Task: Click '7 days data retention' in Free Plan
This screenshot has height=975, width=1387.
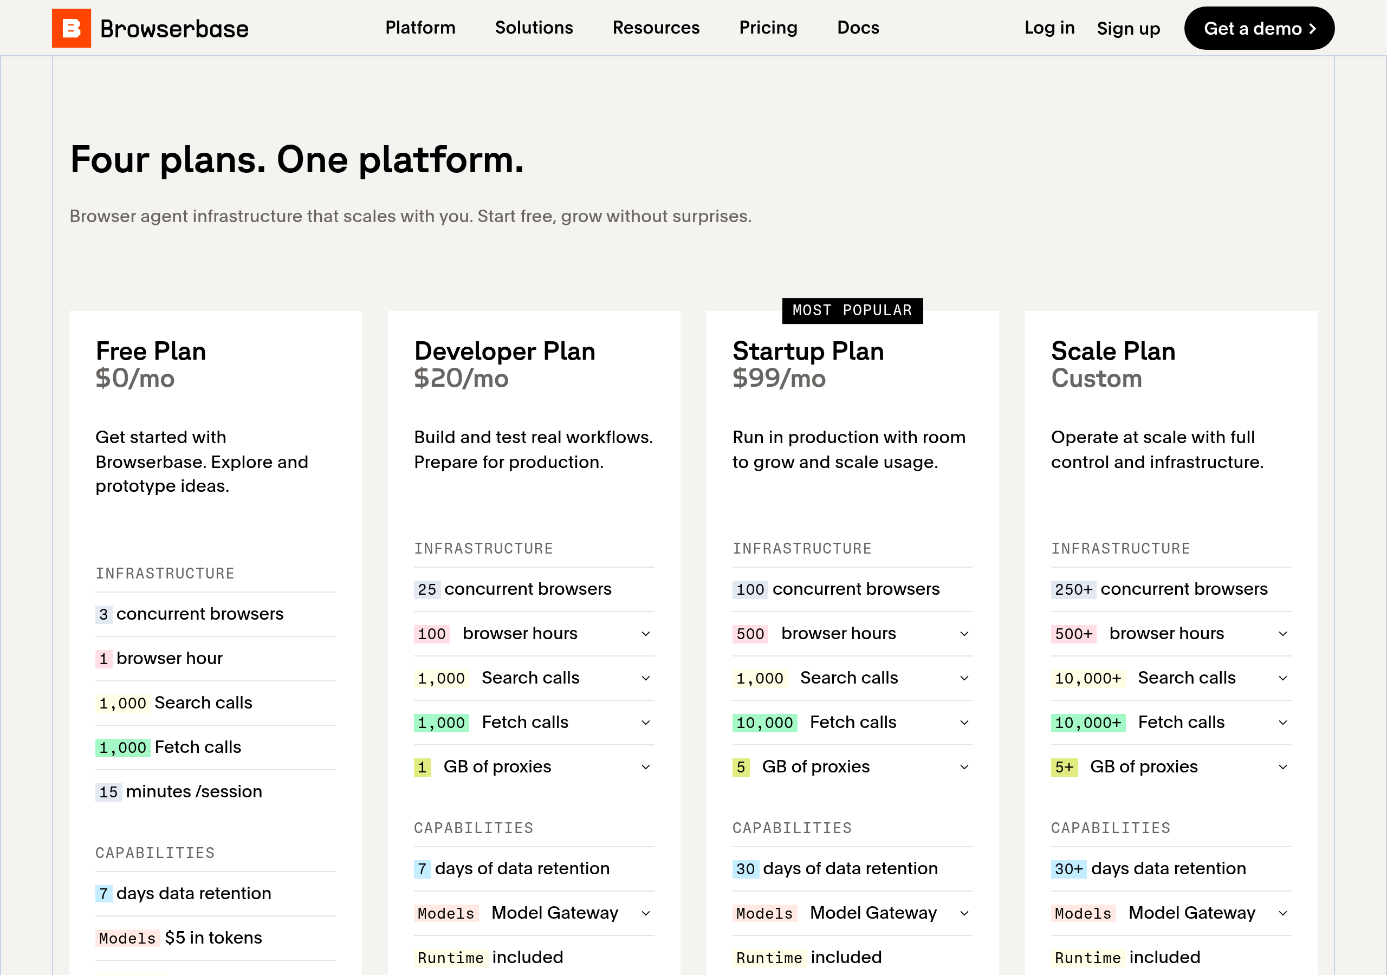Action: [x=184, y=893]
